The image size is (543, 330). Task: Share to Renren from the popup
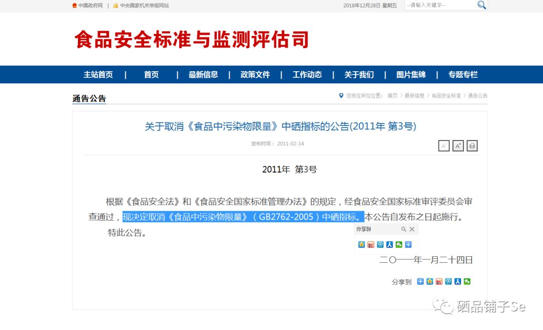pyautogui.click(x=390, y=245)
